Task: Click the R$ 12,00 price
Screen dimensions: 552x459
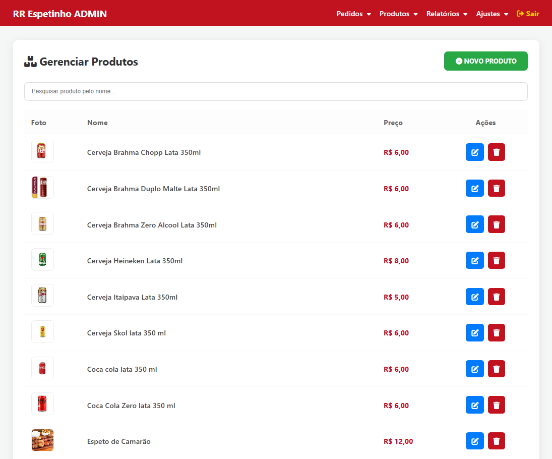Action: [398, 442]
